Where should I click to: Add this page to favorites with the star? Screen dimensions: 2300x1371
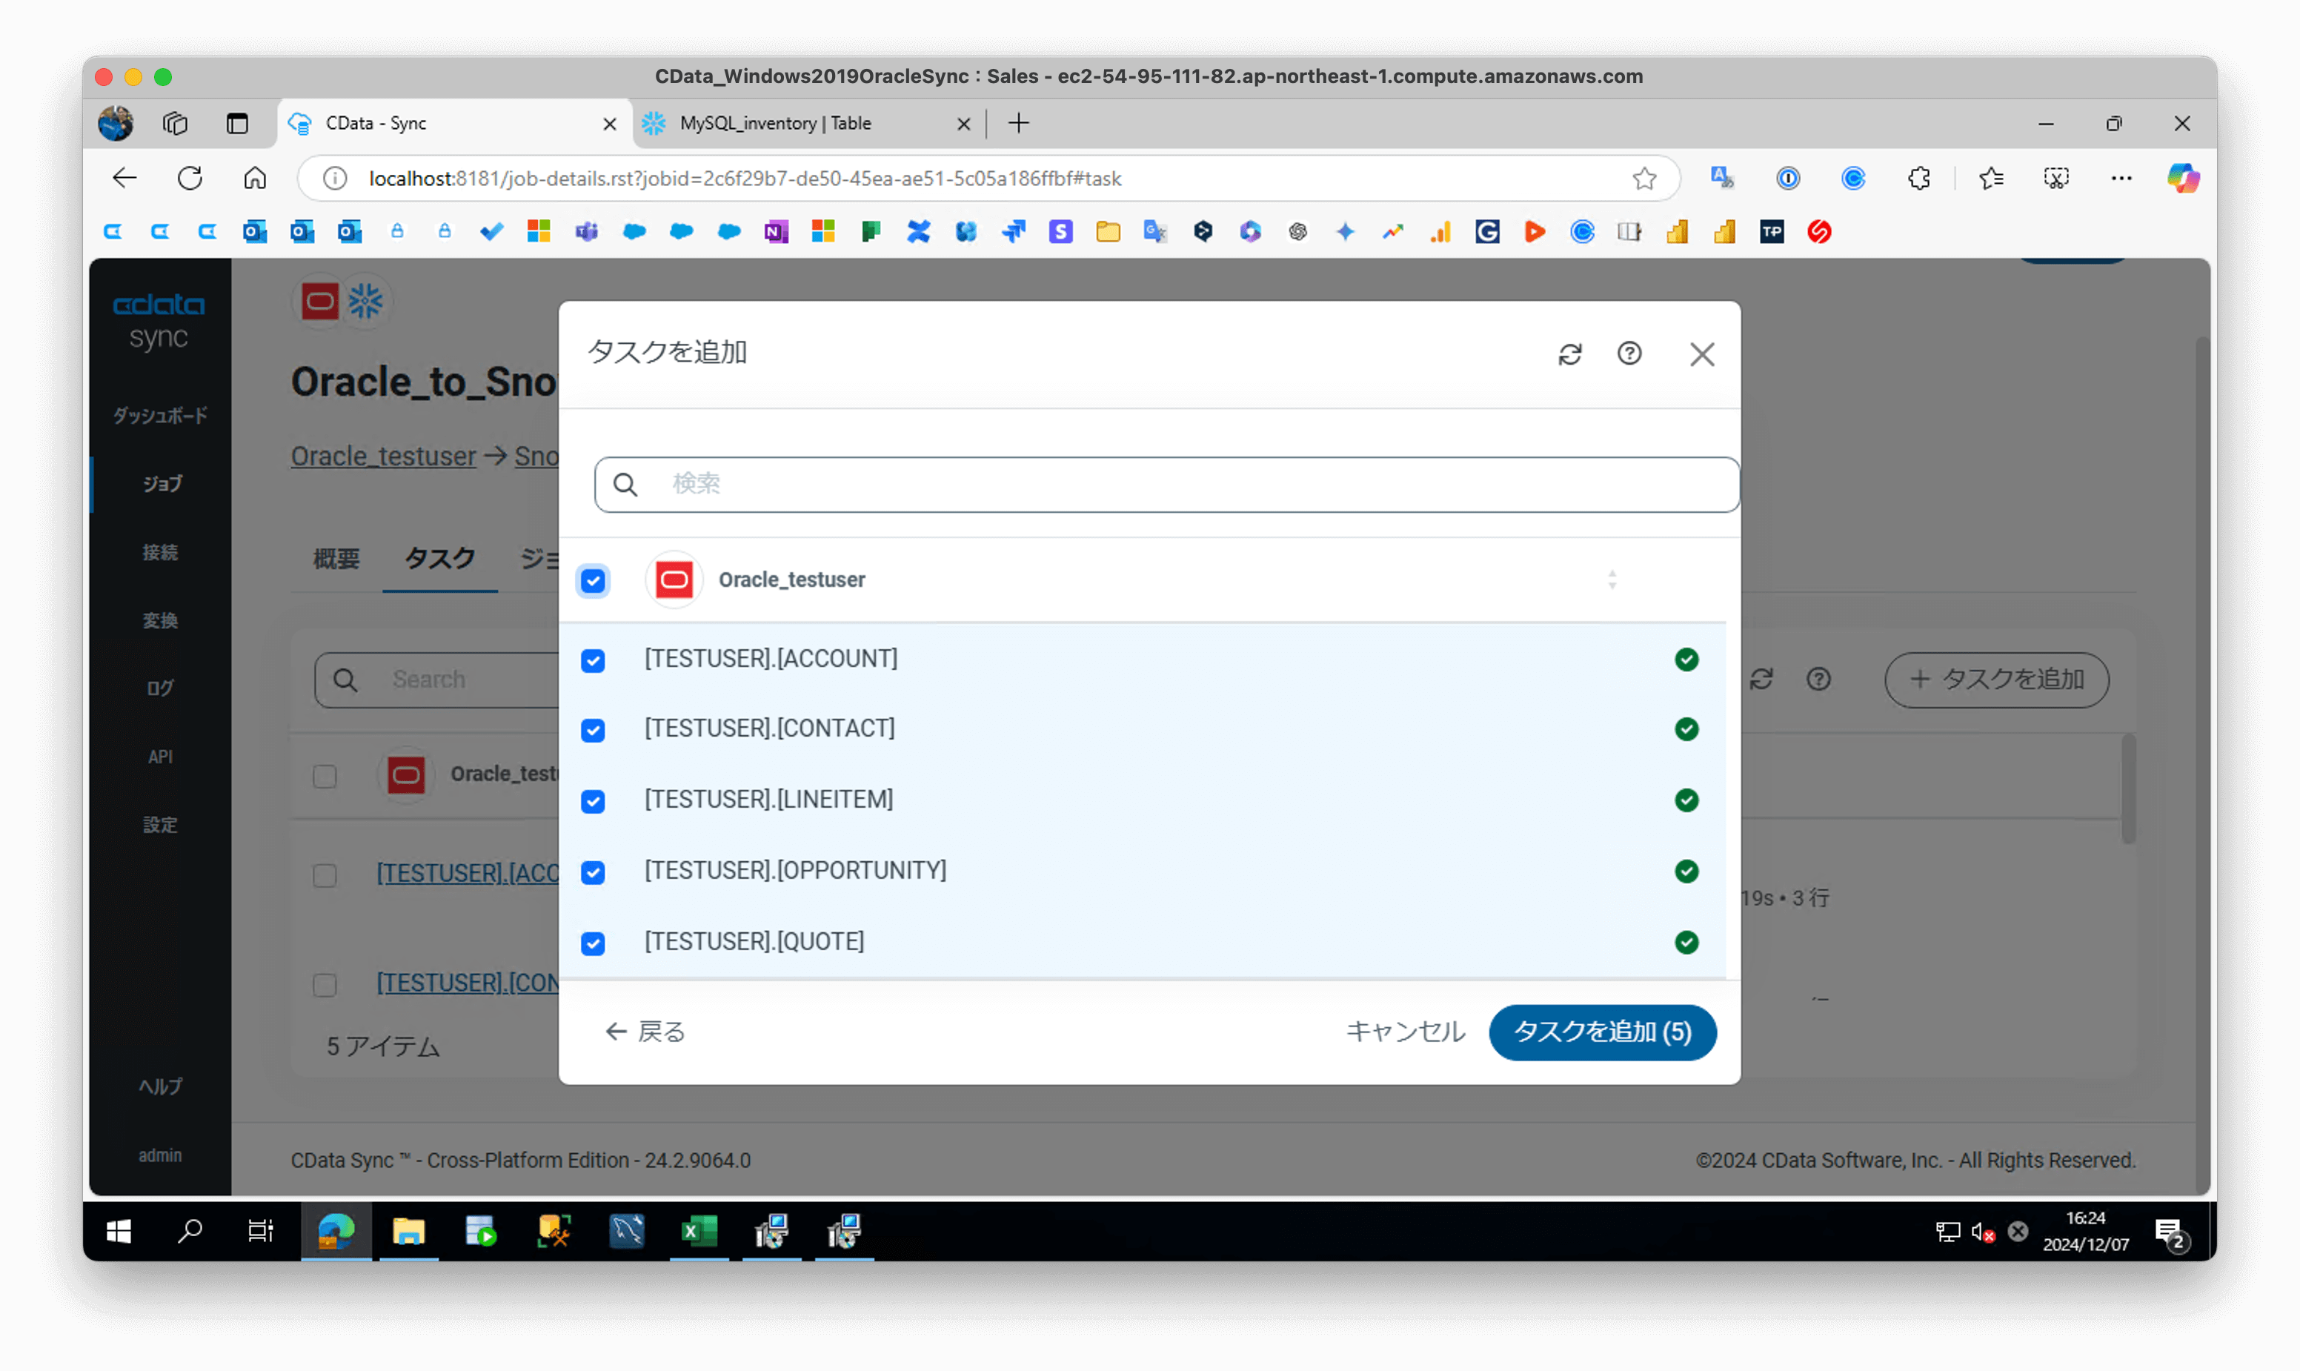[x=1644, y=179]
